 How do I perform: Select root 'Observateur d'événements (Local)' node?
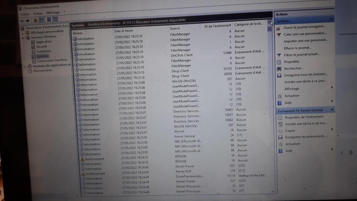coord(47,27)
